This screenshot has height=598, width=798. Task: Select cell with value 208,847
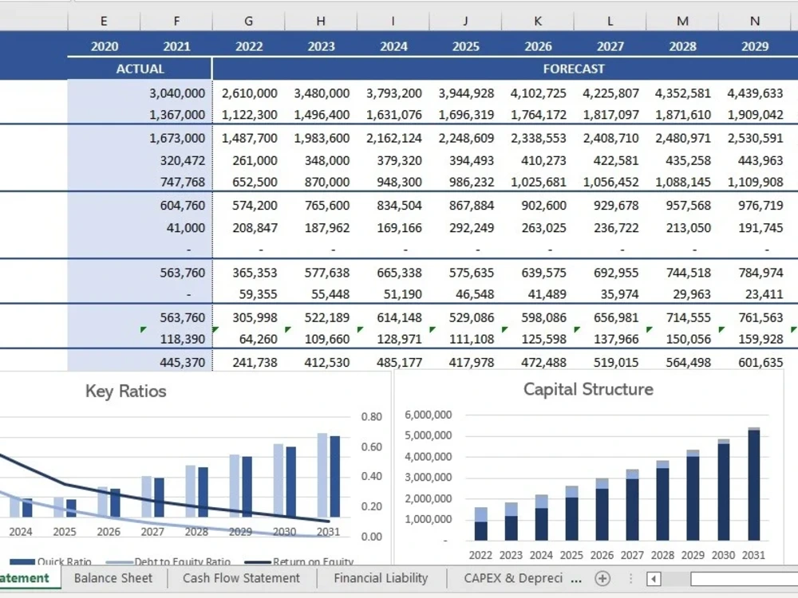[x=249, y=227]
